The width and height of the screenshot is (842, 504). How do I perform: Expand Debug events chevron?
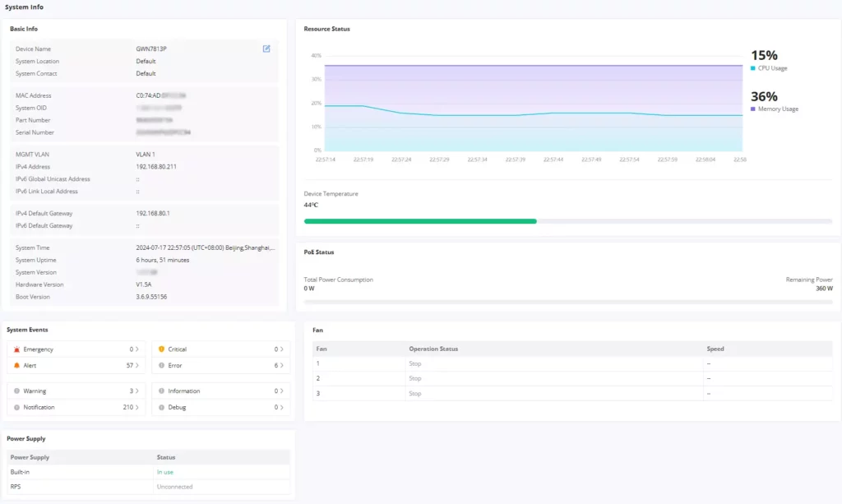(x=281, y=407)
